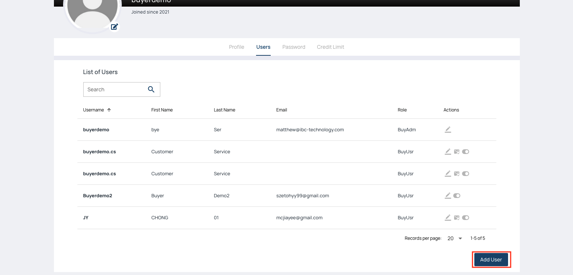The image size is (573, 275).
Task: Toggle the status switch for user JY
Action: [466, 218]
